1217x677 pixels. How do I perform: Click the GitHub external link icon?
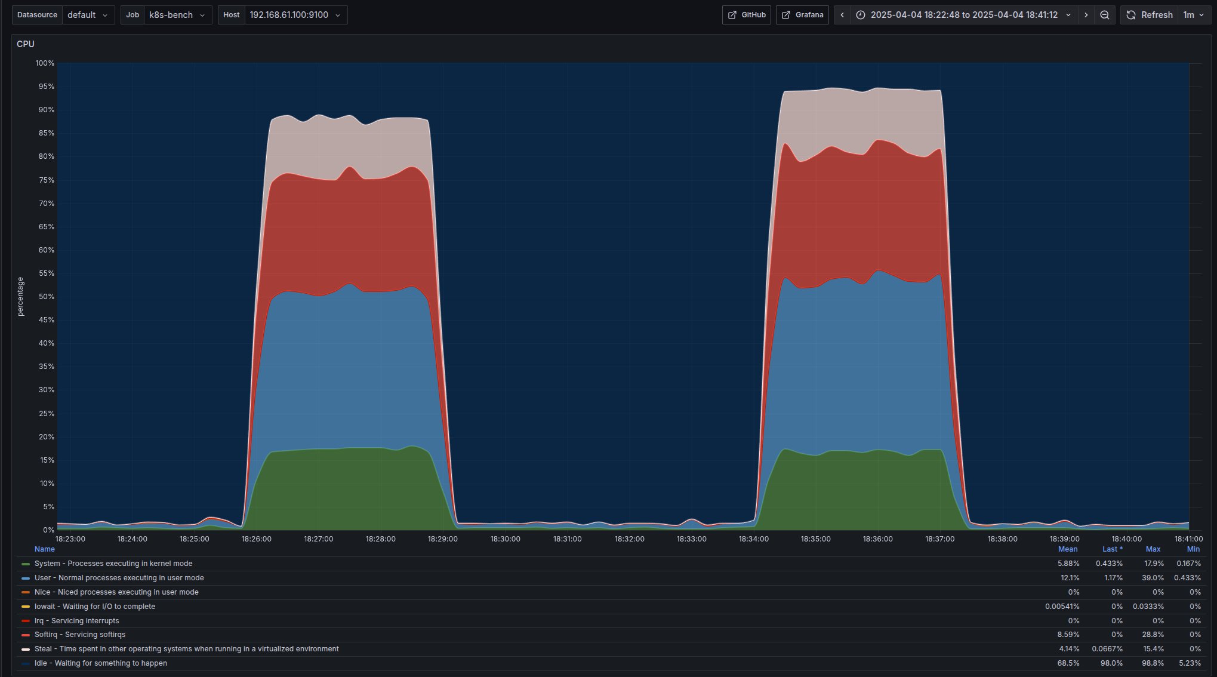[732, 15]
